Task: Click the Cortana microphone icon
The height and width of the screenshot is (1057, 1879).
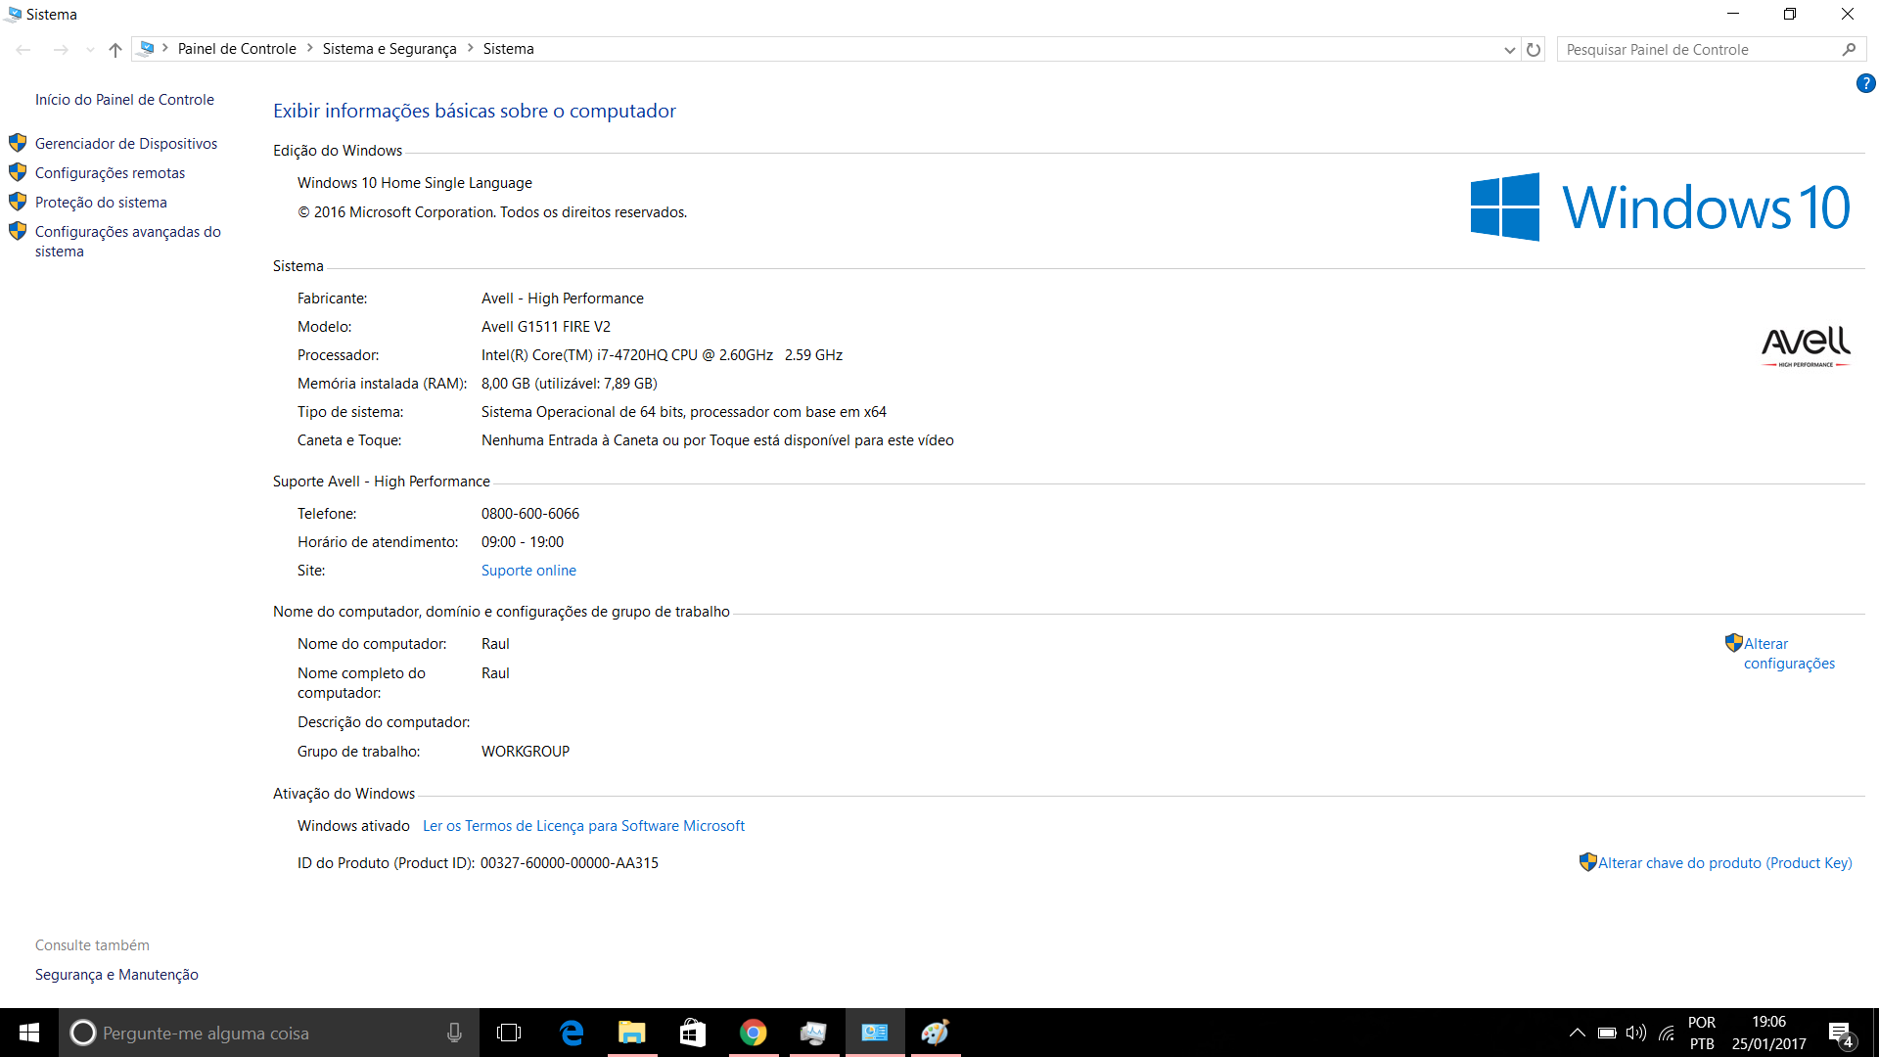Action: coord(454,1033)
